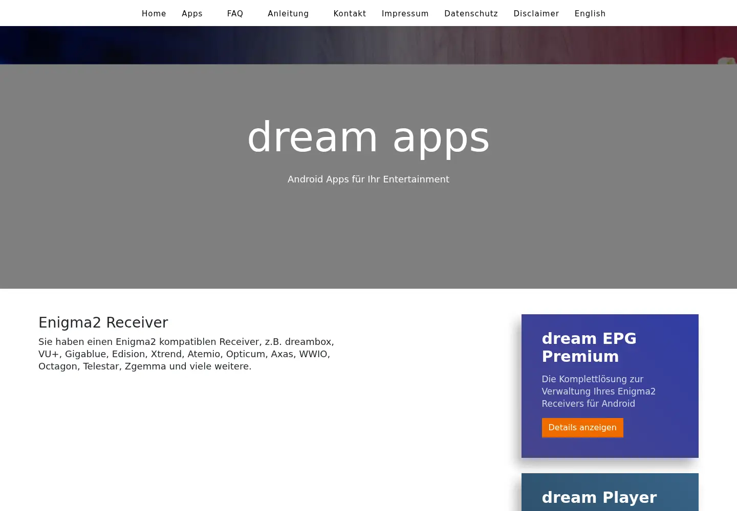This screenshot has height=511, width=737.
Task: Open the Datenschutz page
Action: [471, 13]
